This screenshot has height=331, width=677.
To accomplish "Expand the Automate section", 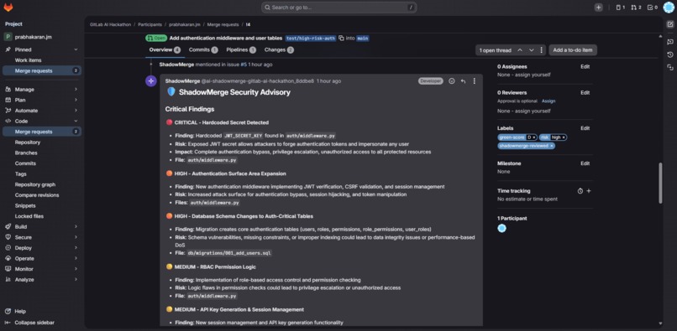I will 42,111.
